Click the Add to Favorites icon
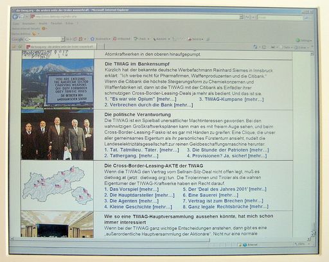 (x=20, y=46)
